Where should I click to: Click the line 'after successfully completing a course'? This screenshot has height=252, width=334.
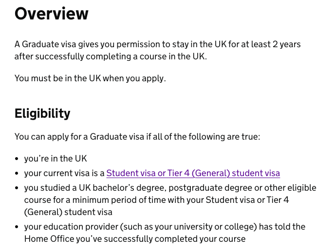coord(111,56)
